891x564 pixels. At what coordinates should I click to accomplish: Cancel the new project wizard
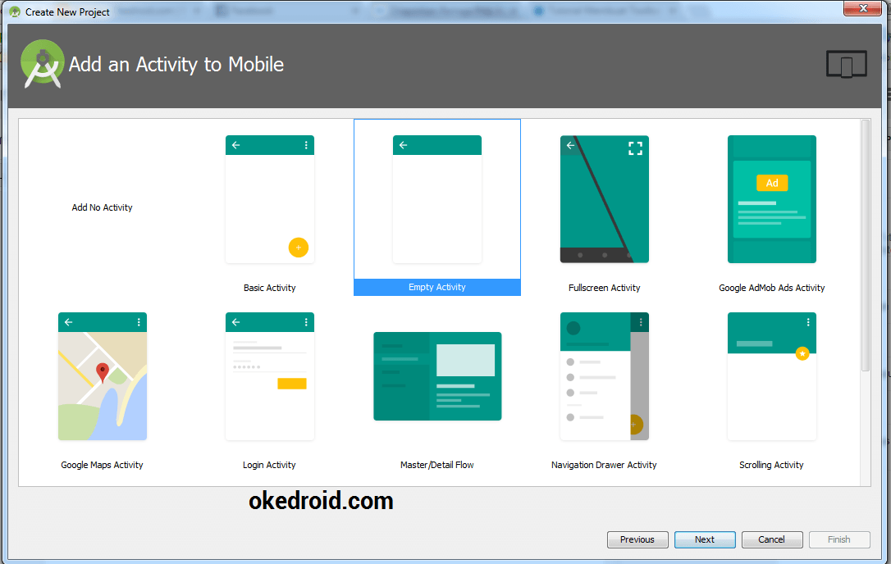[772, 539]
